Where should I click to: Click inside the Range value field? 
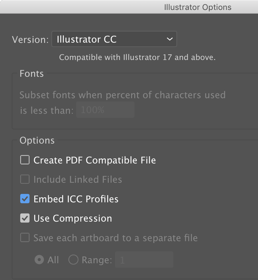(x=144, y=260)
